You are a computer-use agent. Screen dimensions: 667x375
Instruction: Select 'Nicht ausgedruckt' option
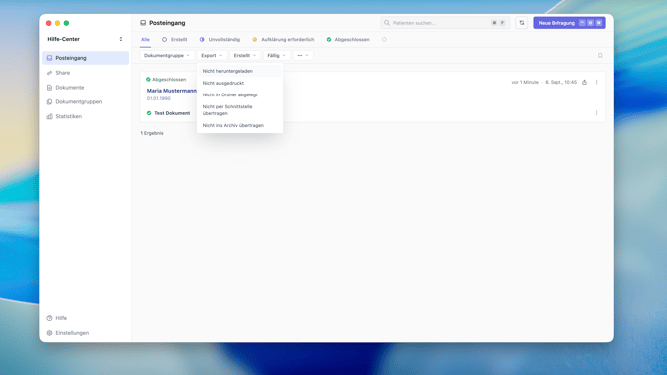tap(240, 83)
